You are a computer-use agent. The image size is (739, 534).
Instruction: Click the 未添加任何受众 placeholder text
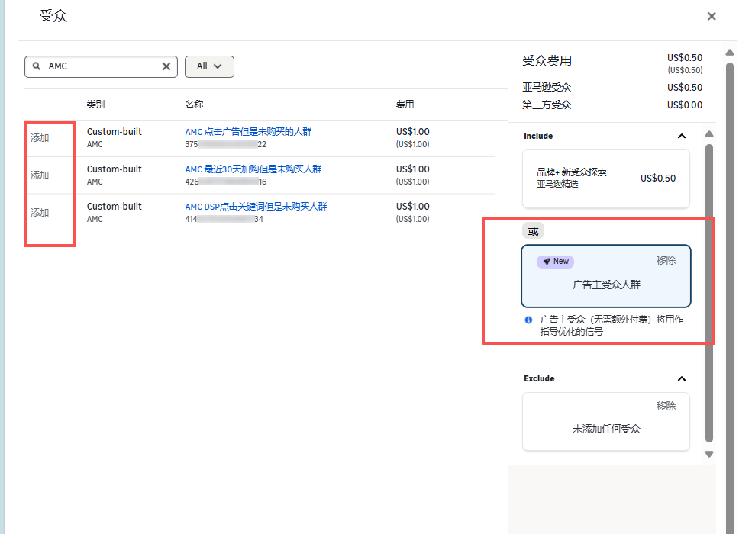(x=606, y=429)
